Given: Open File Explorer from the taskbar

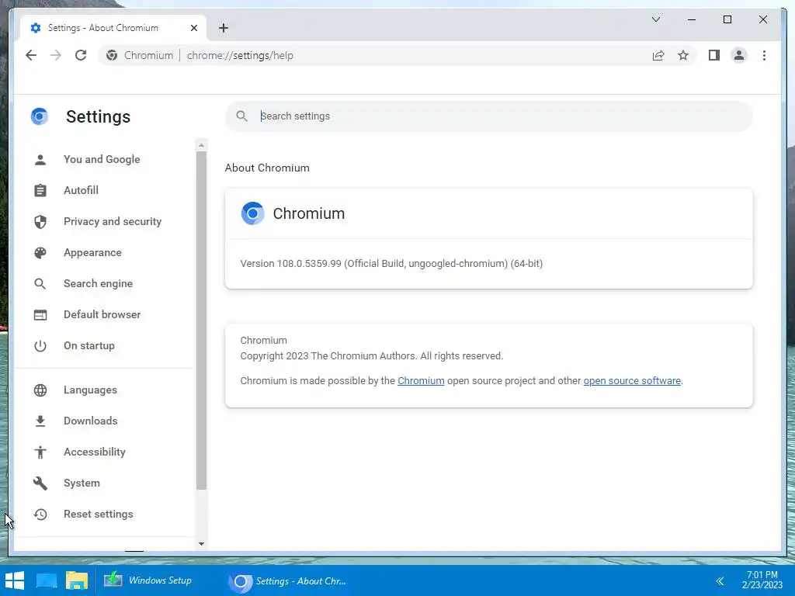Looking at the screenshot, I should (77, 580).
